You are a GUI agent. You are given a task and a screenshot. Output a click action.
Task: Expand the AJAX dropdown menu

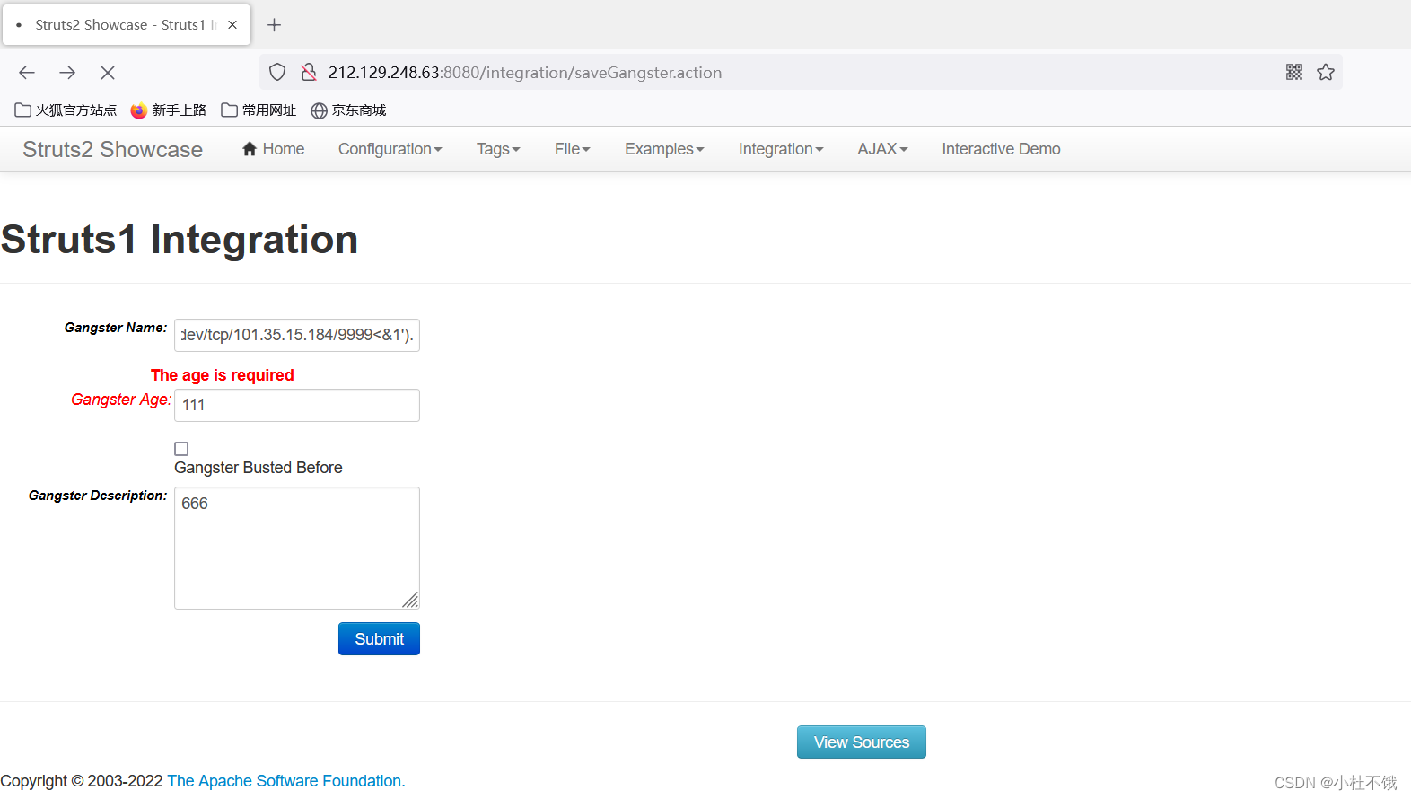882,149
